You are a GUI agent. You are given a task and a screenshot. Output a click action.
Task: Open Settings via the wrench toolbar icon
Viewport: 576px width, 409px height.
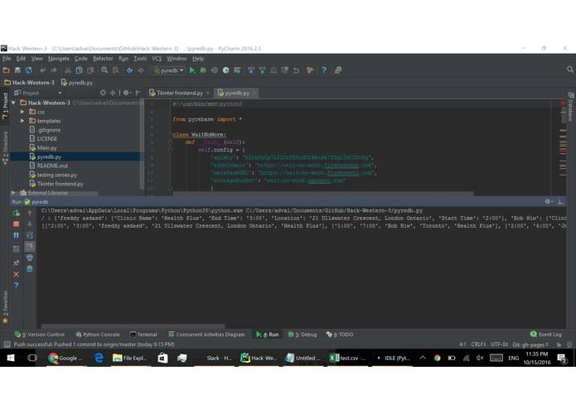pyautogui.click(x=310, y=70)
